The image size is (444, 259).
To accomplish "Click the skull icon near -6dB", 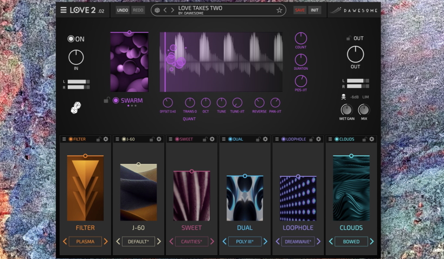I will tap(343, 97).
